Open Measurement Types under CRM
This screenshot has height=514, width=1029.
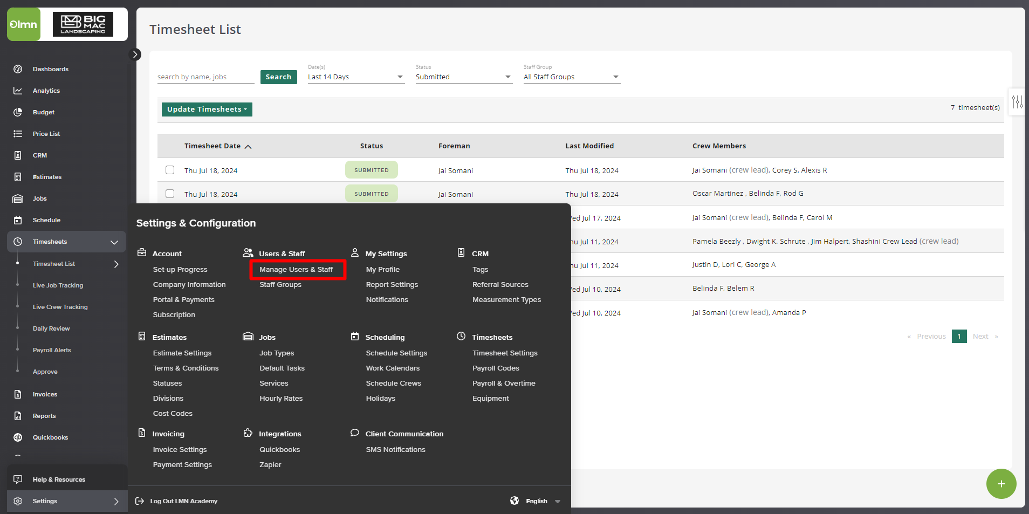point(506,300)
